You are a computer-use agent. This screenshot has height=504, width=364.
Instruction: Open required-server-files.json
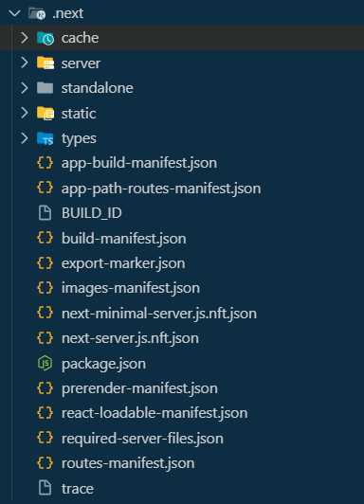pos(142,439)
